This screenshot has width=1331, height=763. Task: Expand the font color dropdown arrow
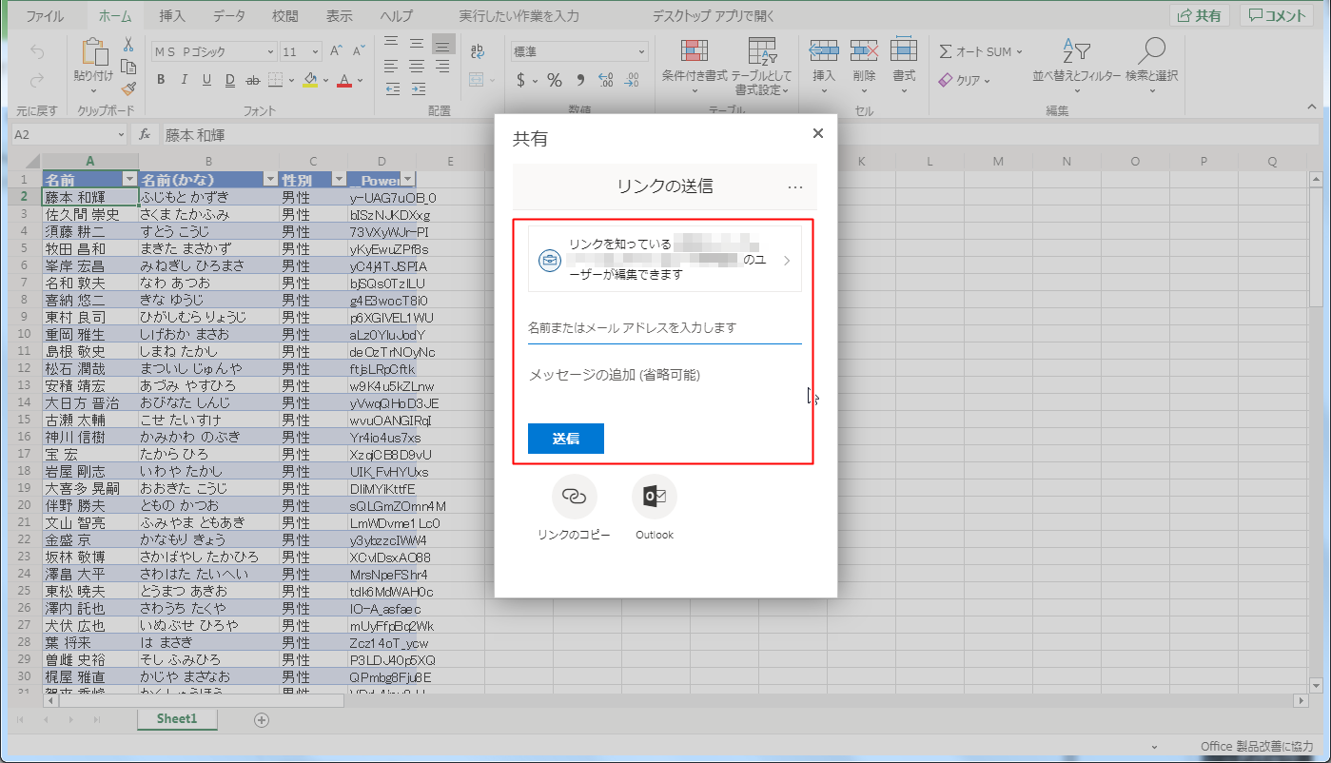pyautogui.click(x=360, y=80)
